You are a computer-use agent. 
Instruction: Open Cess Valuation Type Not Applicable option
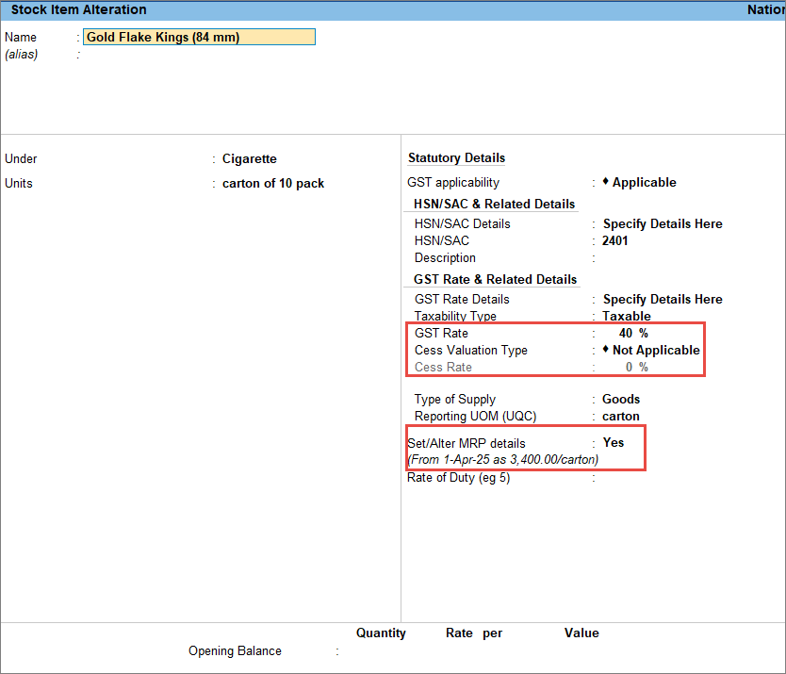click(x=655, y=351)
